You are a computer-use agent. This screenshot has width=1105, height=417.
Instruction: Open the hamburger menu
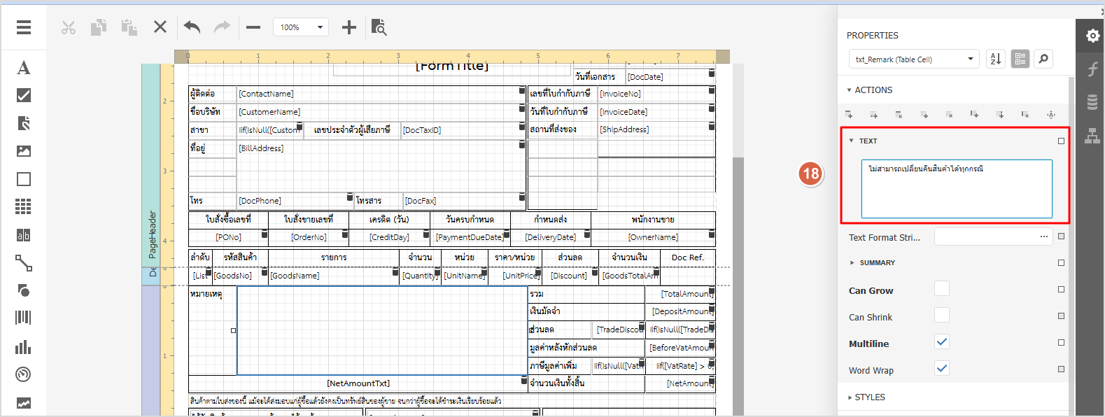(24, 27)
